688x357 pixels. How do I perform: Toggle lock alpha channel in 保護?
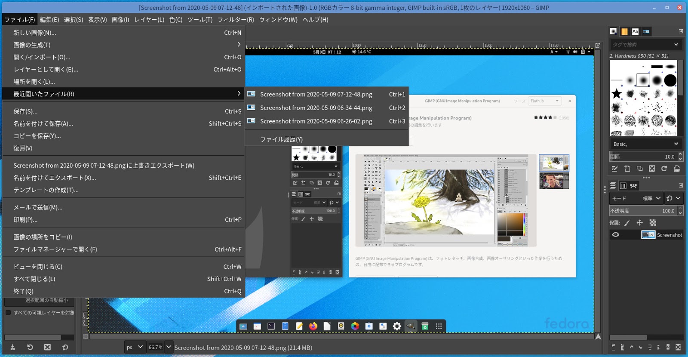pyautogui.click(x=653, y=223)
